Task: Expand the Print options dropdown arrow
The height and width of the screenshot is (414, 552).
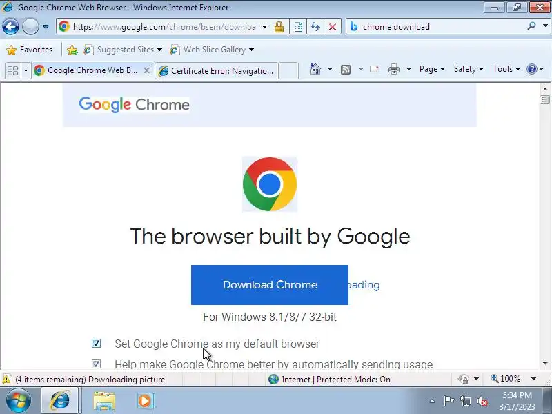Action: (408, 69)
